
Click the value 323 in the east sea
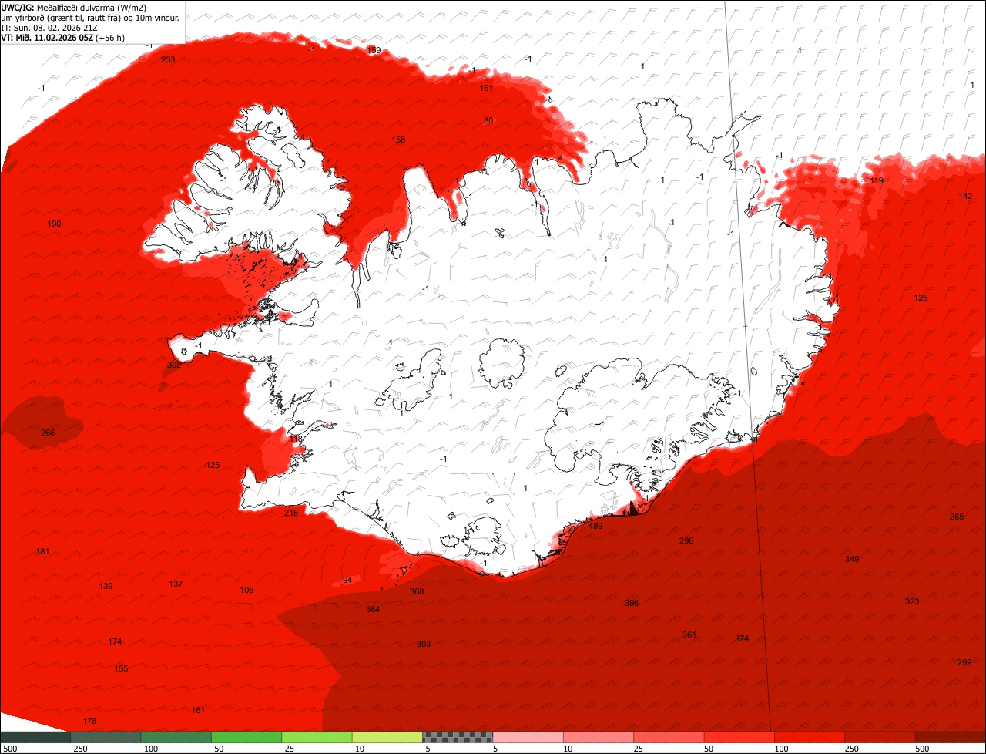point(912,601)
